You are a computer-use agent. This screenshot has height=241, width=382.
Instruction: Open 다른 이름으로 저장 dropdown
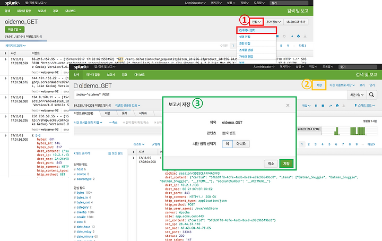pyautogui.click(x=342, y=85)
